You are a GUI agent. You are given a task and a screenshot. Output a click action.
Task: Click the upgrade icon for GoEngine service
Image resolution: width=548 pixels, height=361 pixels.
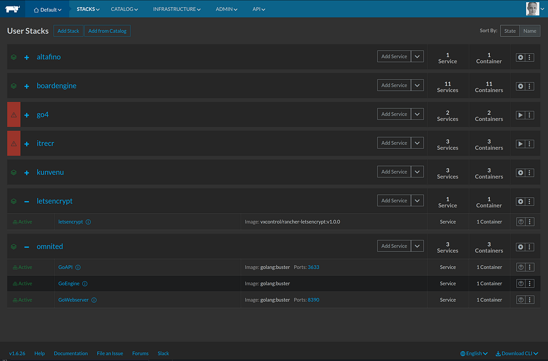521,284
